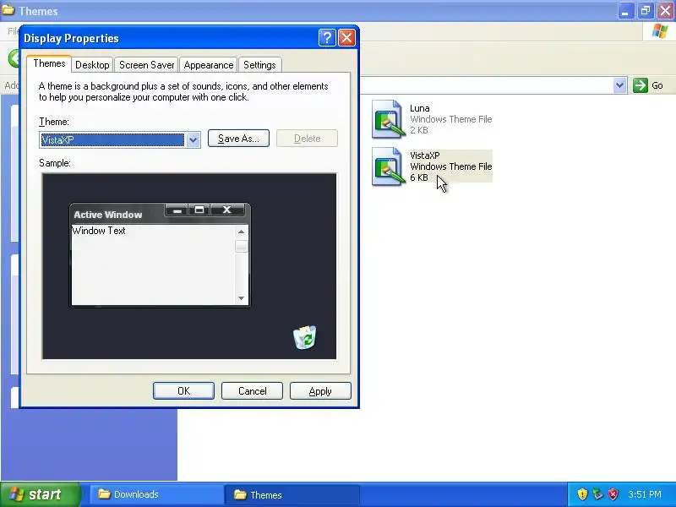This screenshot has height=507, width=676.
Task: Click the green Go arrow icon
Action: (x=641, y=85)
